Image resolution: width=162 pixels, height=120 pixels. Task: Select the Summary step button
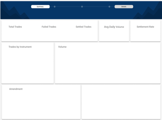(40, 6)
